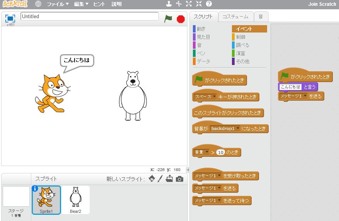Open the 音量 dropdown on sensor block
This screenshot has width=339, height=221.
click(207, 152)
